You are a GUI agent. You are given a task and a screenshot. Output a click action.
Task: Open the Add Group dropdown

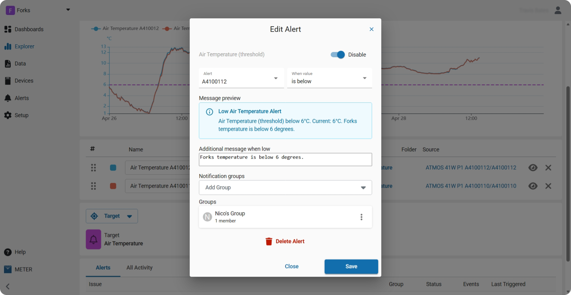[x=285, y=188]
